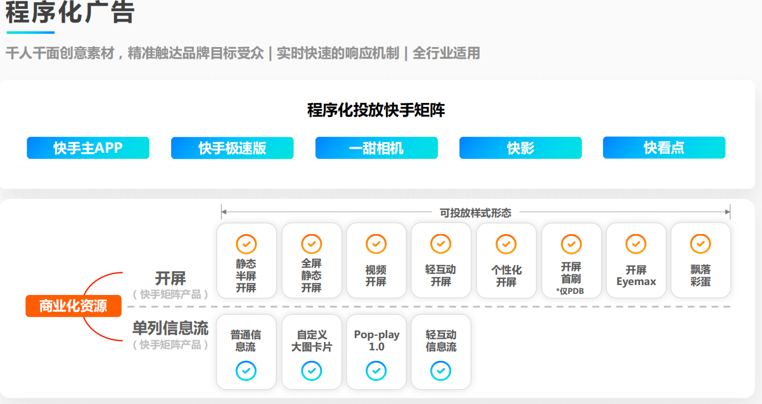Screen dimensions: 762x404
Task: Select the 开屏Eyemax card text
Action: 636,276
